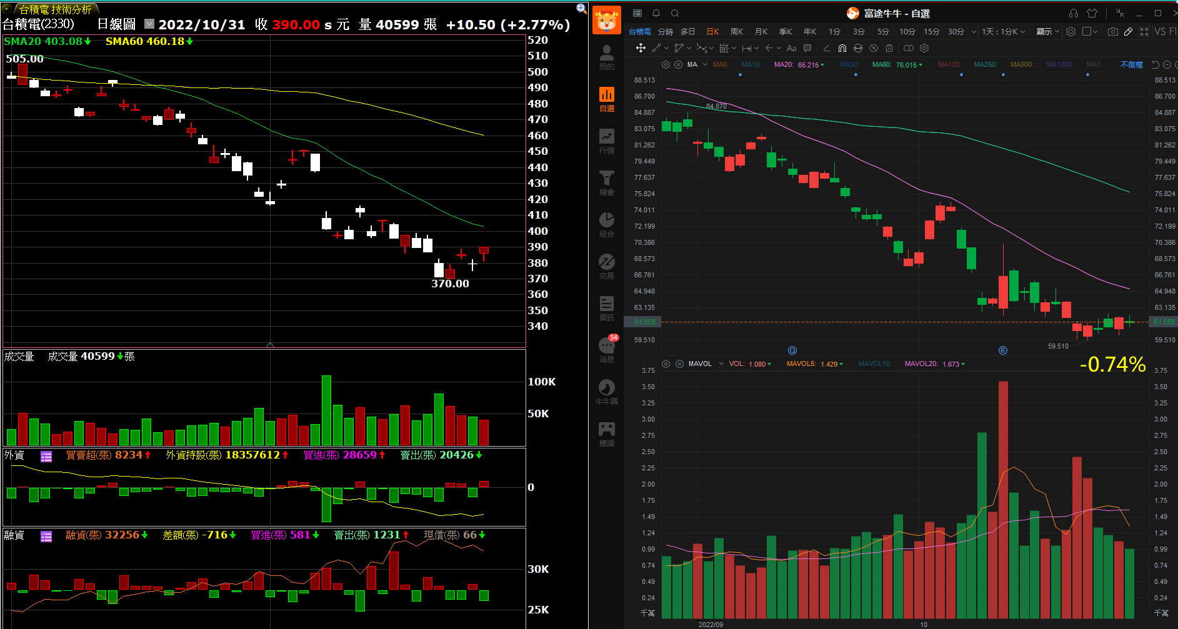1178x629 pixels.
Task: Click the 台積電 stock name link
Action: (639, 31)
